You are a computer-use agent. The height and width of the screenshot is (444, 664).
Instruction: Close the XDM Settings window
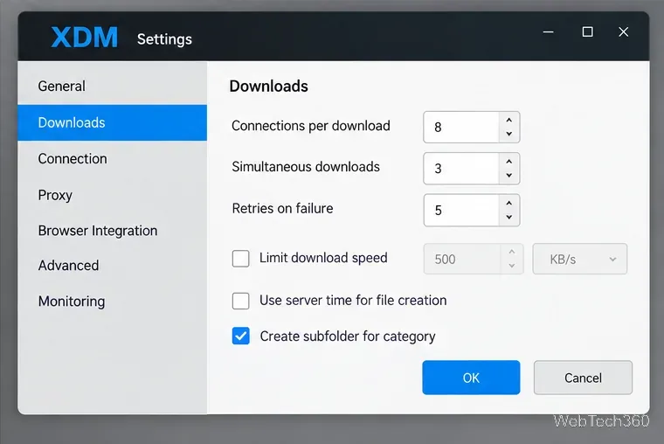(623, 31)
